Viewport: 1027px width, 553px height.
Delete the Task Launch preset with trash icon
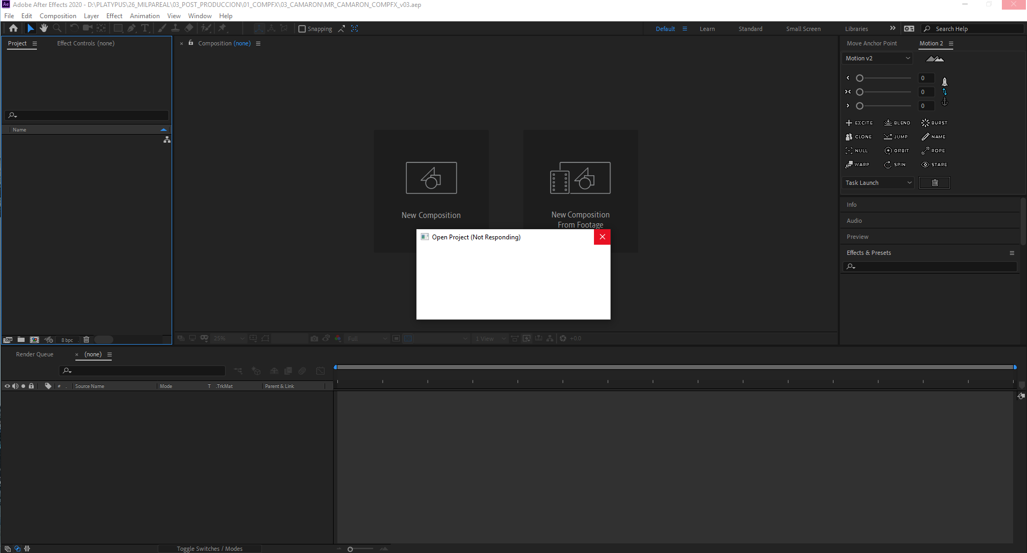tap(934, 182)
